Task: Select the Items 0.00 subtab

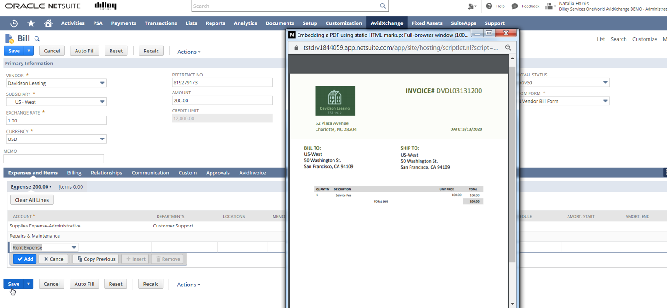Action: click(71, 187)
